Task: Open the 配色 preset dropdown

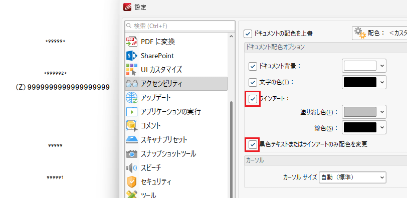Action: pyautogui.click(x=379, y=33)
